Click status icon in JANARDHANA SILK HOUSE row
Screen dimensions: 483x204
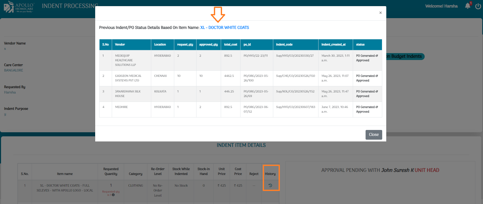[x=377, y=91]
